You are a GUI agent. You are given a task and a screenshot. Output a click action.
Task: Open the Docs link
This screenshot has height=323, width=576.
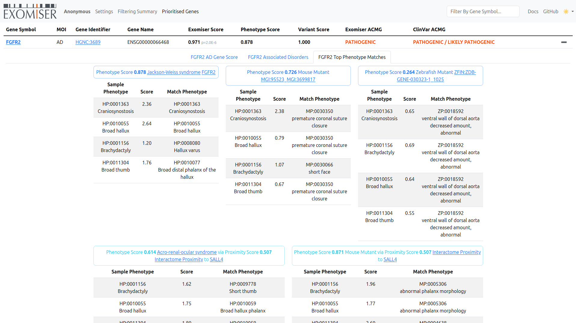click(x=533, y=11)
